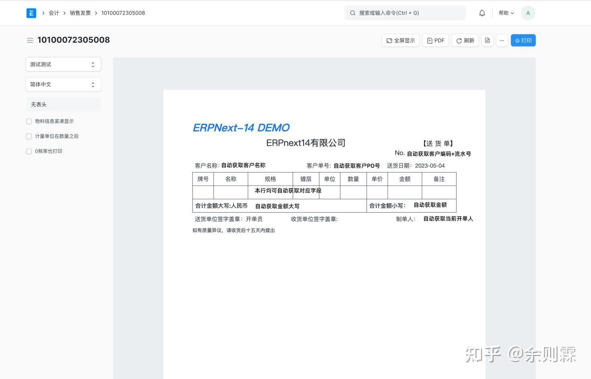Click the user avatar icon
This screenshot has width=591, height=379.
(528, 12)
